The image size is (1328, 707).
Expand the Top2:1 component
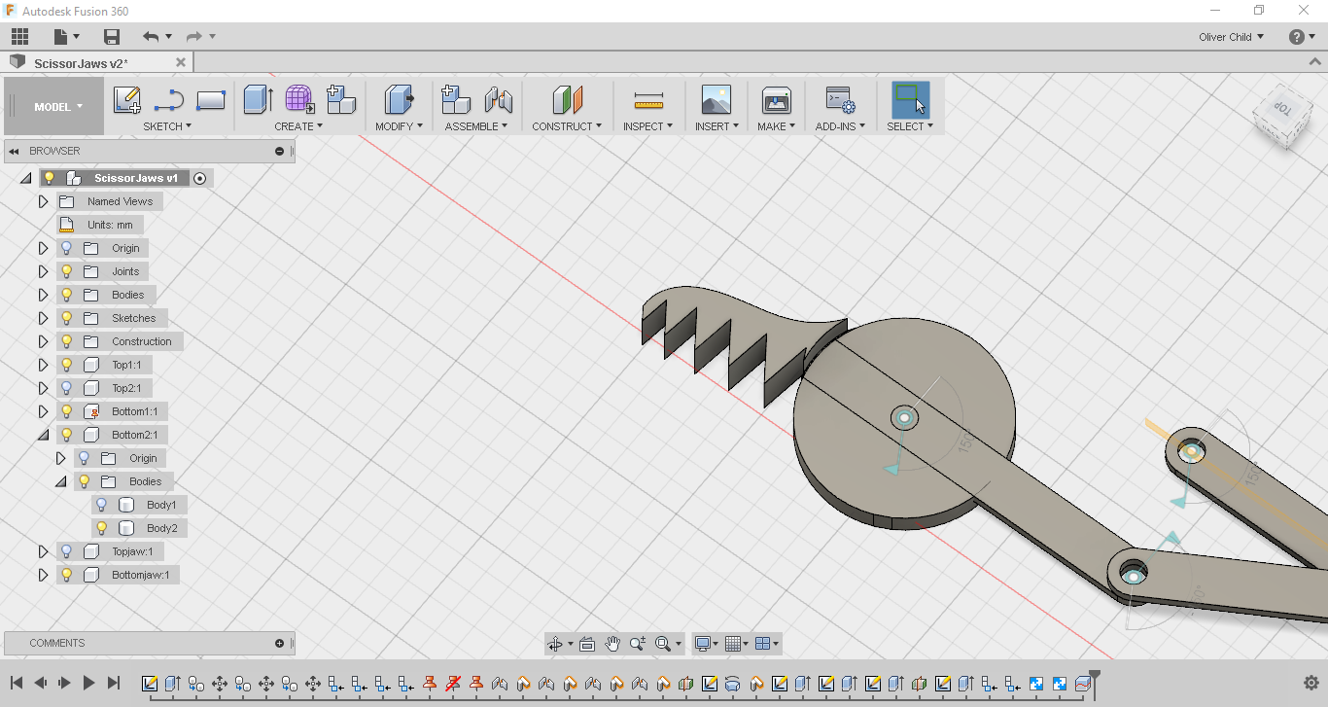tap(43, 388)
